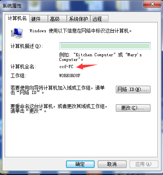Image resolution: width=163 pixels, height=175 pixels.
Task: Activate the 计算机名 tab
Action: [x=17, y=18]
